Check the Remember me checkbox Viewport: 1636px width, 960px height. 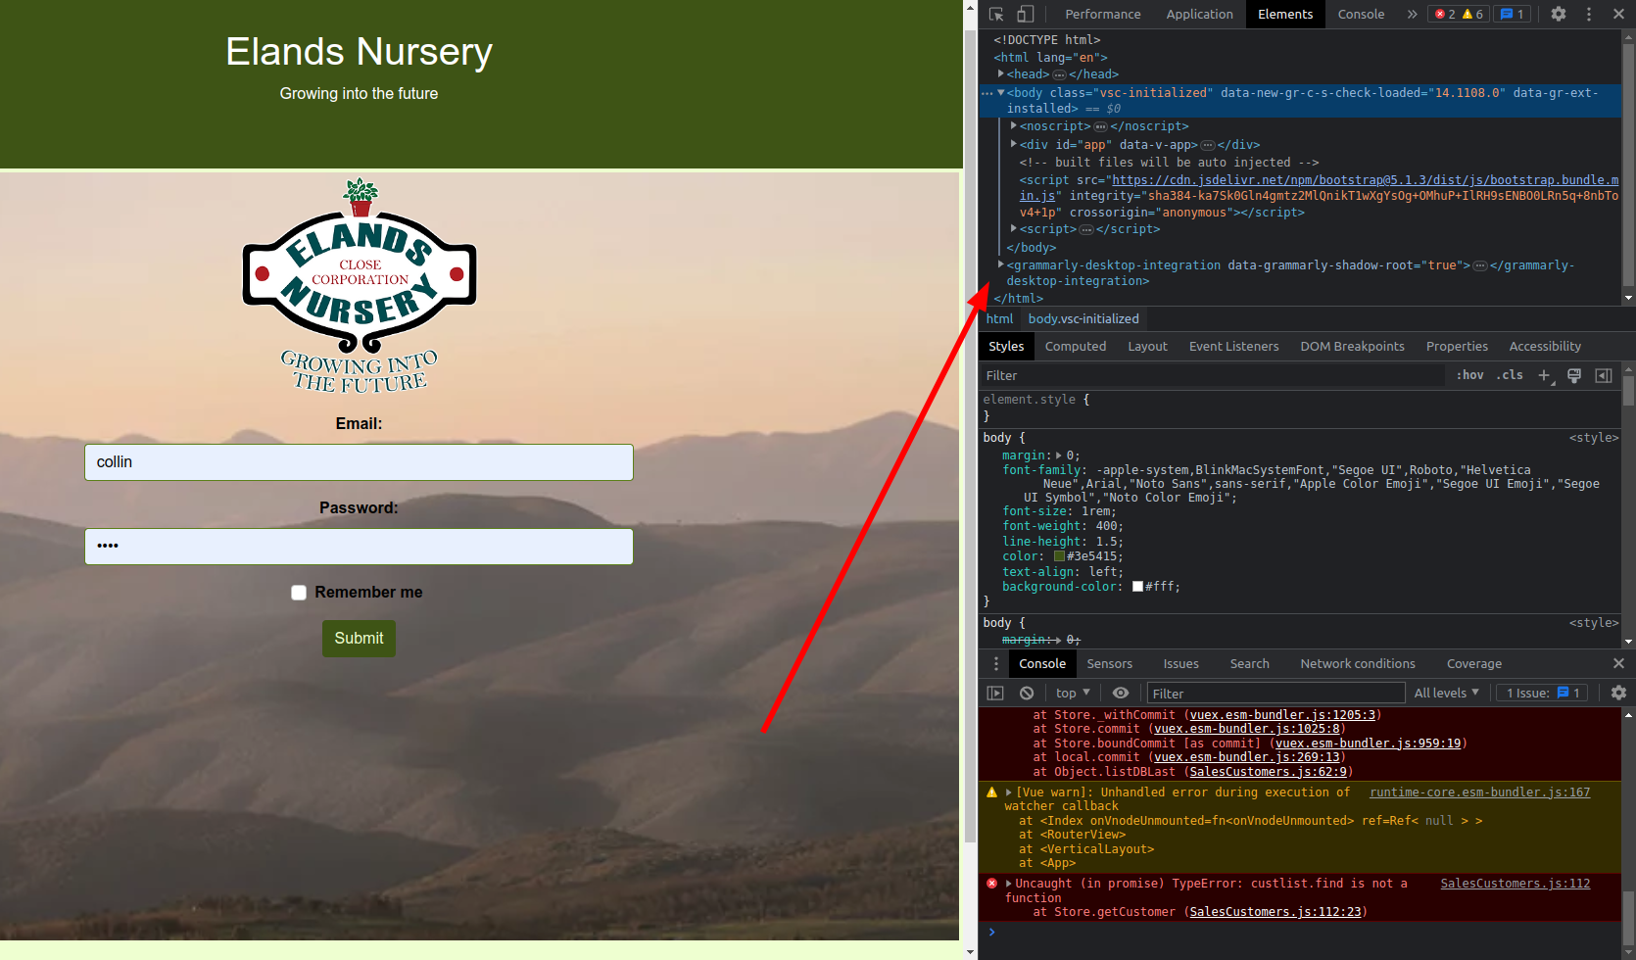[299, 593]
